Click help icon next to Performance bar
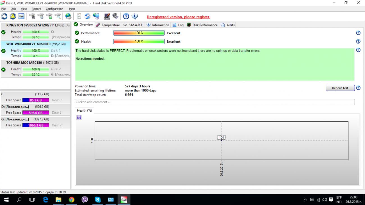 pyautogui.click(x=358, y=33)
